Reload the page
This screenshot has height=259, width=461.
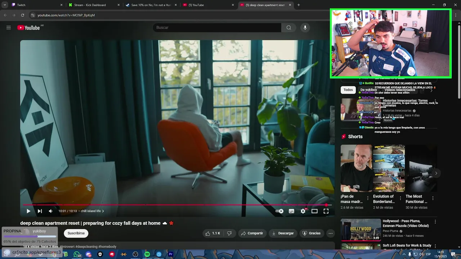click(22, 15)
